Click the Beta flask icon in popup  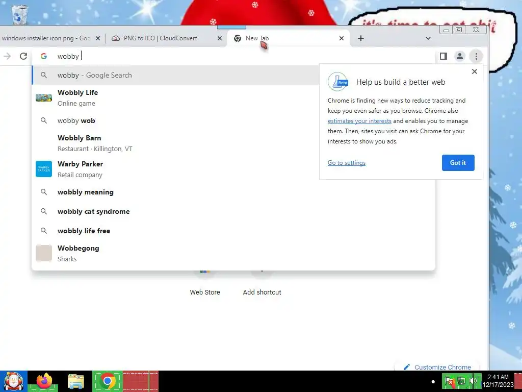(x=338, y=82)
